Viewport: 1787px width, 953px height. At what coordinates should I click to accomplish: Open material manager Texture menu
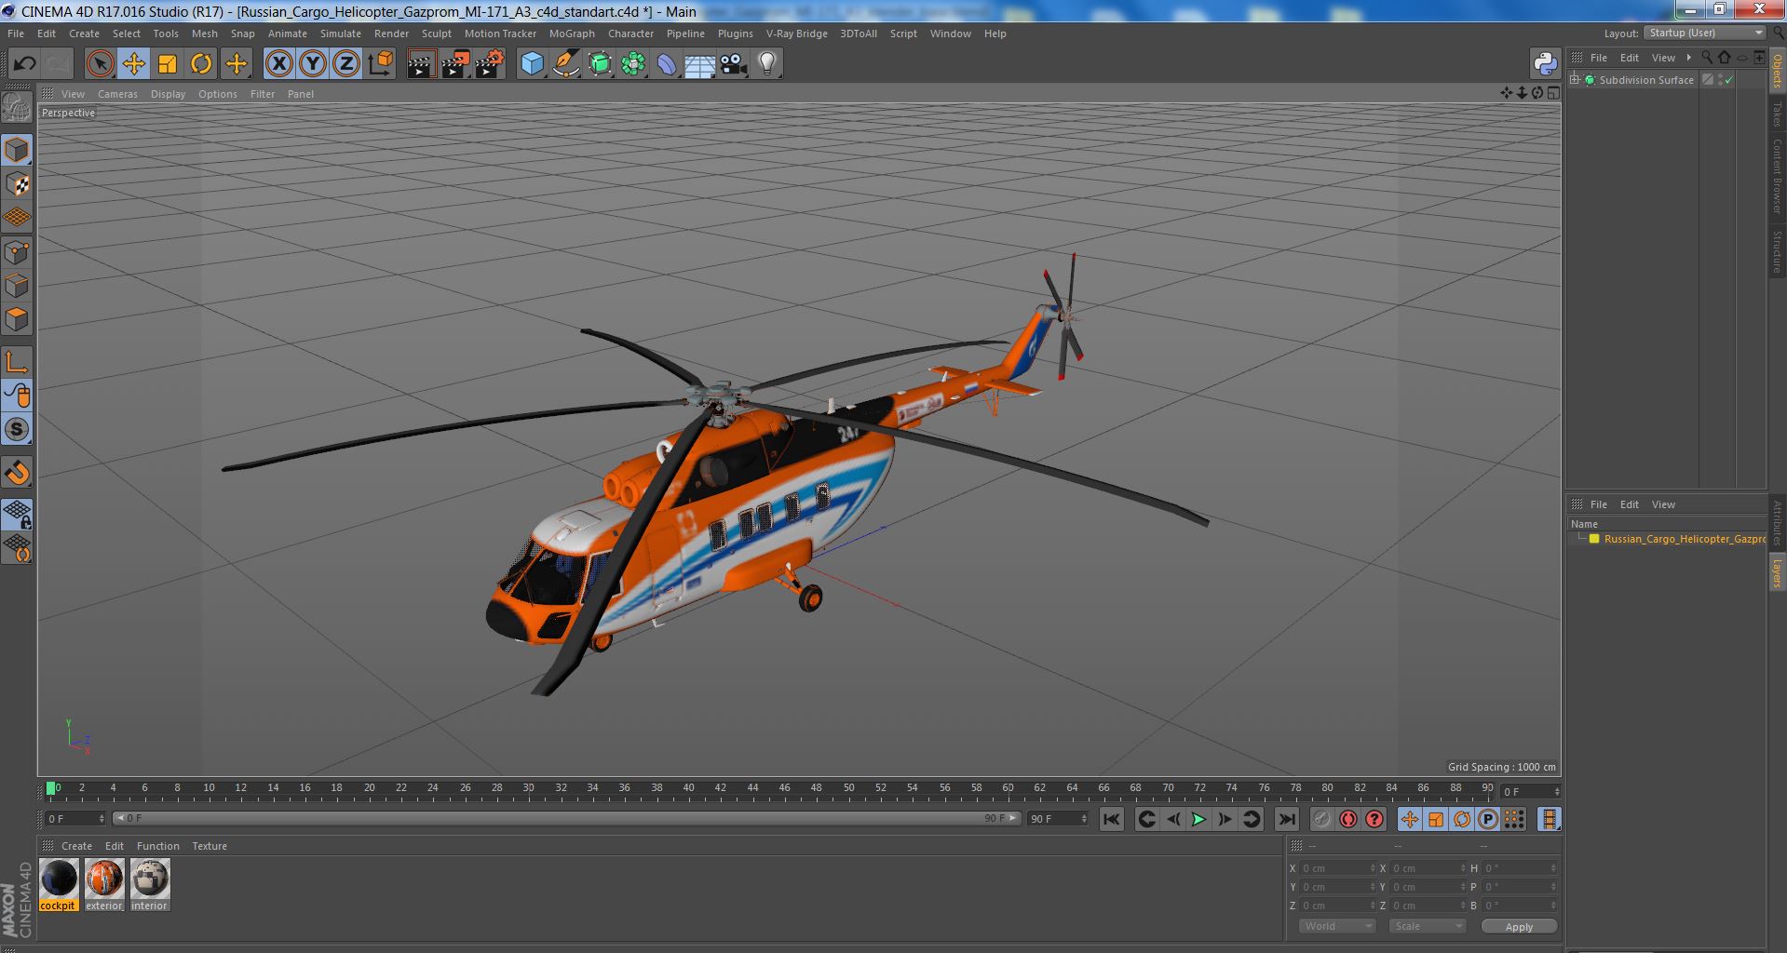click(x=210, y=846)
